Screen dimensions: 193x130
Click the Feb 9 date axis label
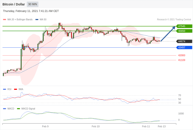click(x=45, y=127)
